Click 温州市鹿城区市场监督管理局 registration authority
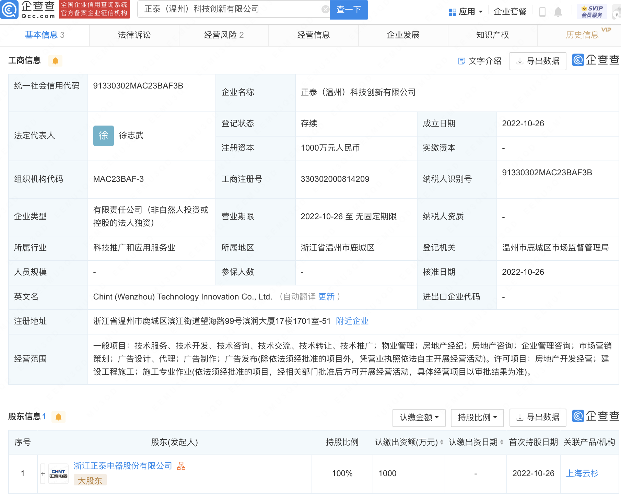The width and height of the screenshot is (621, 494). [x=555, y=248]
